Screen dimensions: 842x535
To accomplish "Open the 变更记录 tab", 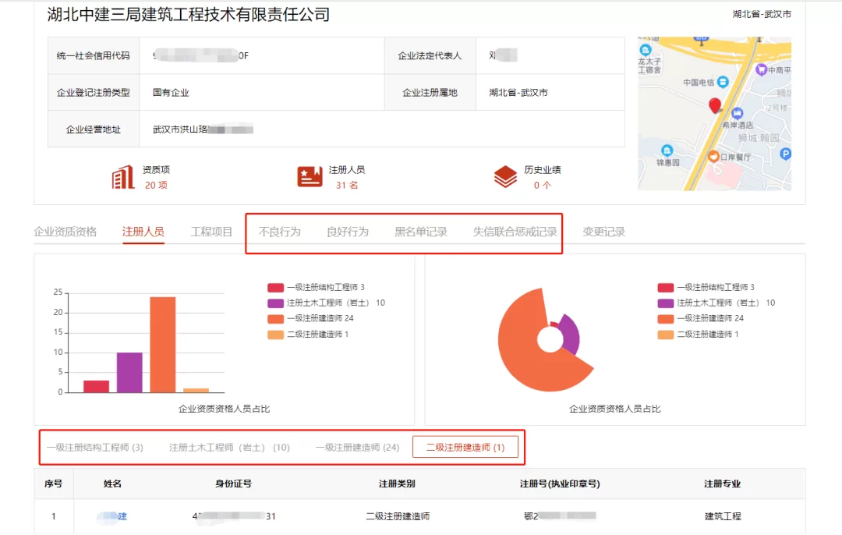I will [x=603, y=232].
